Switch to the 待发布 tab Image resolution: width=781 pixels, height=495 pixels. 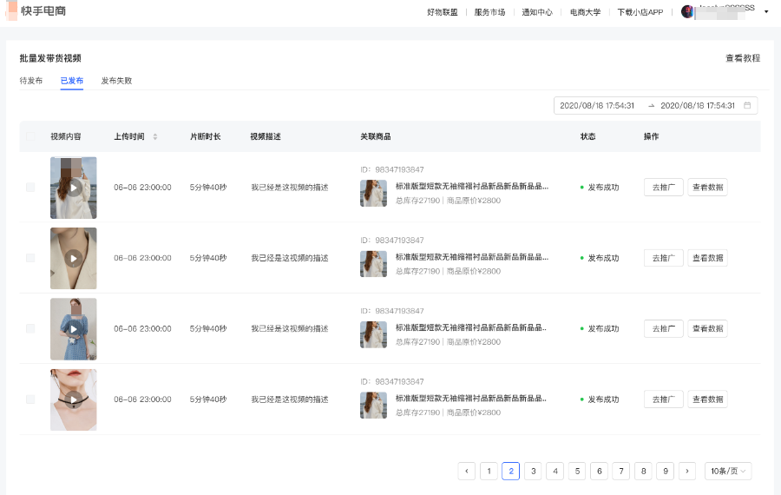[x=31, y=81]
